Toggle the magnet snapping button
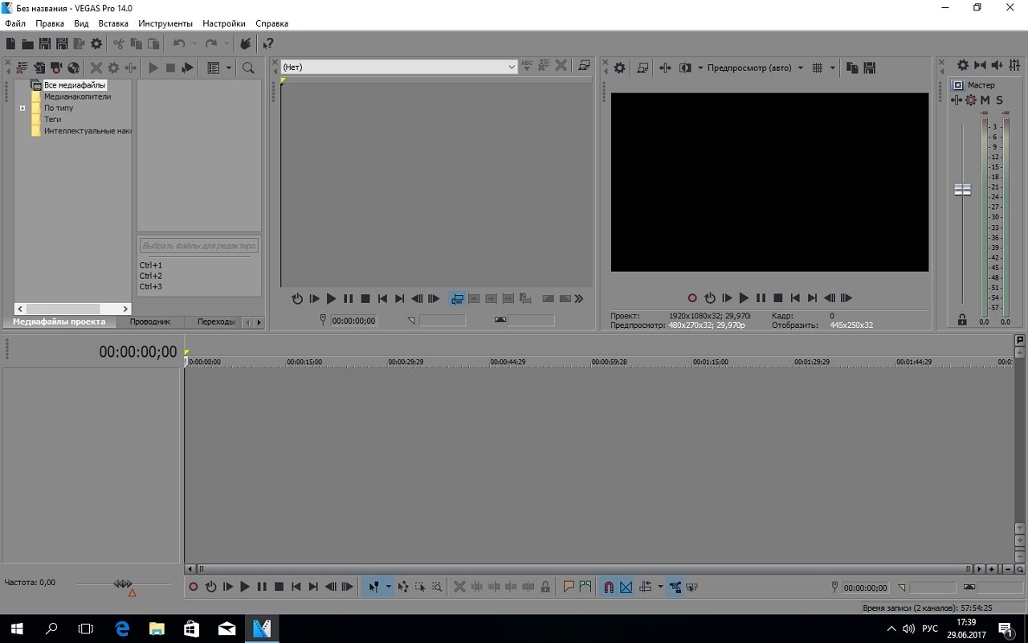Image resolution: width=1028 pixels, height=643 pixels. coord(609,587)
